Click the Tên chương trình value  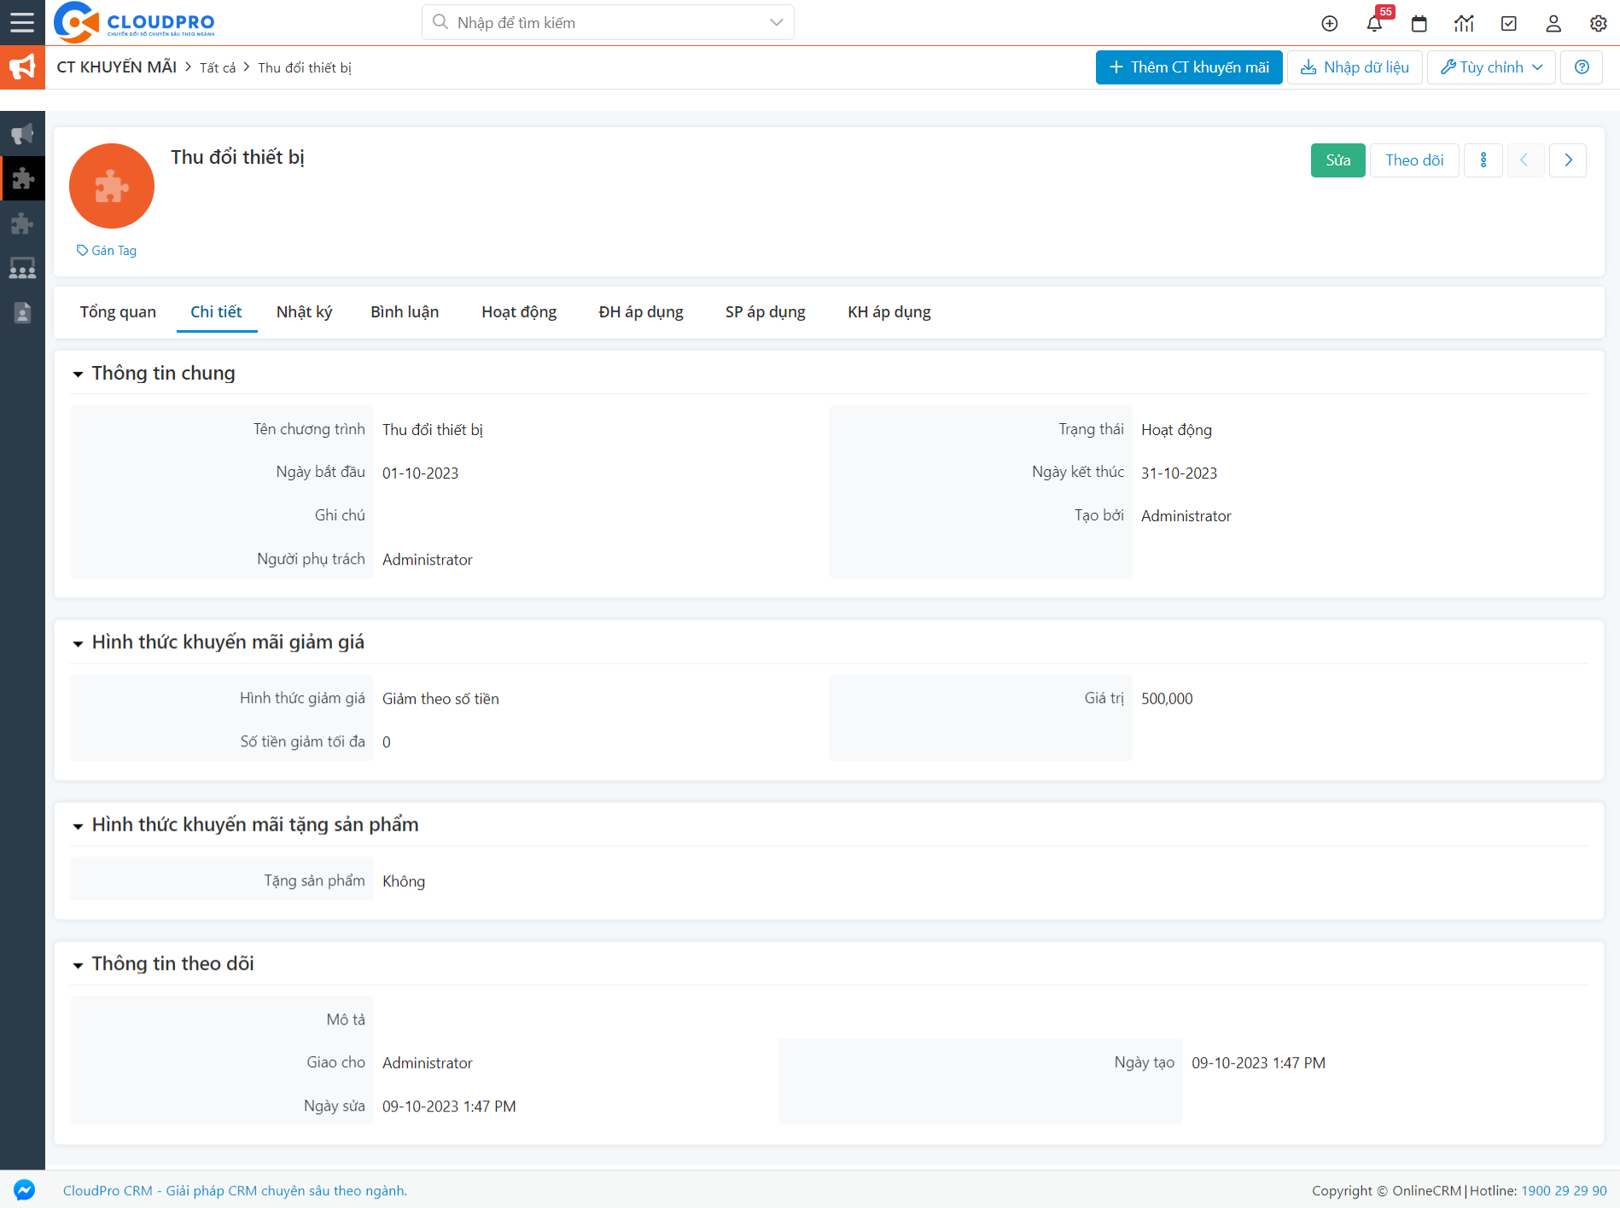tap(433, 430)
